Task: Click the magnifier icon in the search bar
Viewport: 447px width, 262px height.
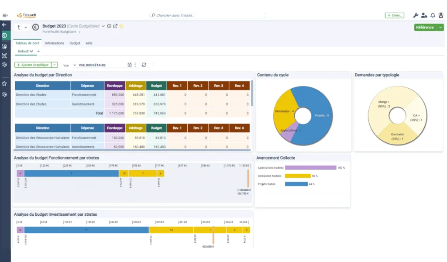Action: [153, 15]
